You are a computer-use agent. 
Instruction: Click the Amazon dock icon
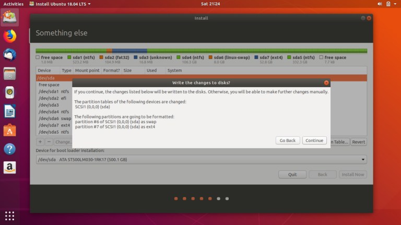10,168
